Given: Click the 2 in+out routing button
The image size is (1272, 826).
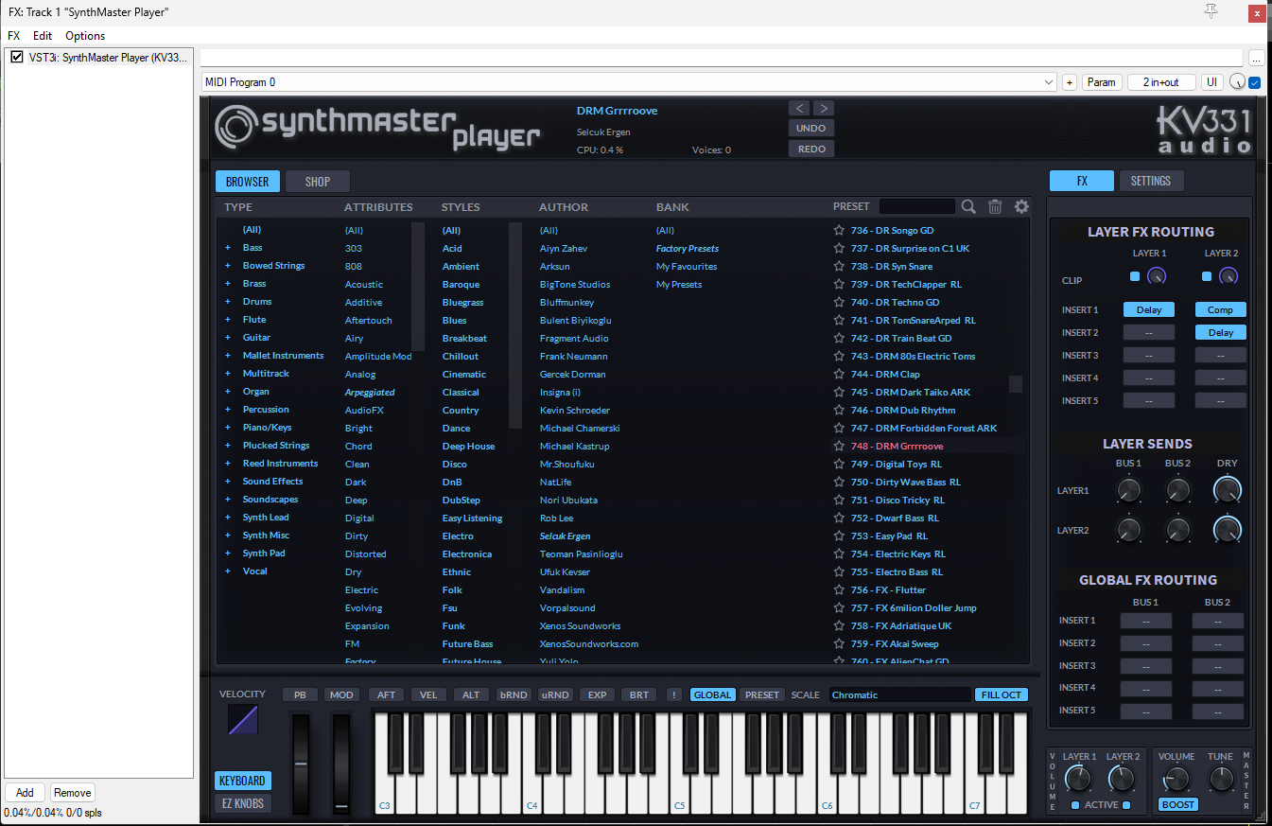Looking at the screenshot, I should click(x=1161, y=82).
